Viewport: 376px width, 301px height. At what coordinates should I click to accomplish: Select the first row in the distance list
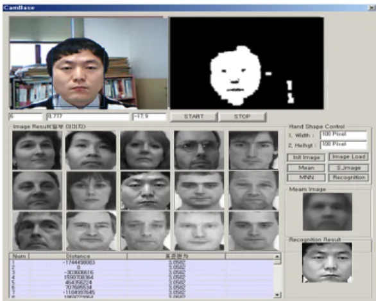point(141,262)
